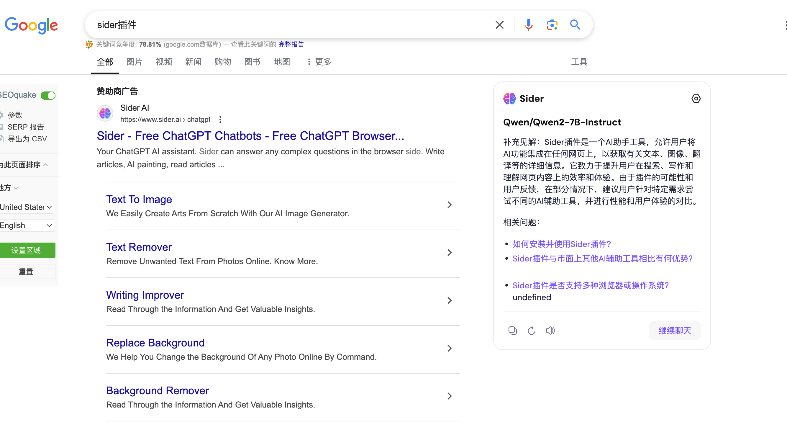Open the SERP 报告 entry
787x422 pixels.
pos(26,127)
